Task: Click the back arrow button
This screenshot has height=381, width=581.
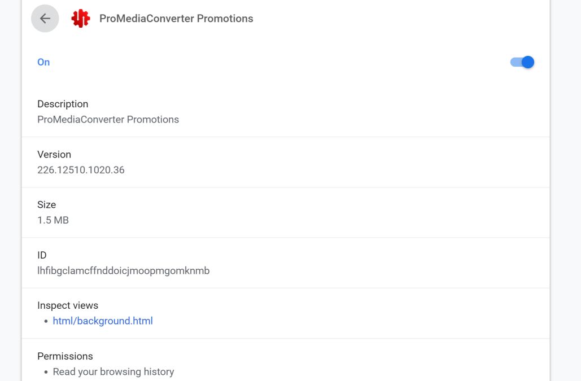Action: click(x=45, y=19)
